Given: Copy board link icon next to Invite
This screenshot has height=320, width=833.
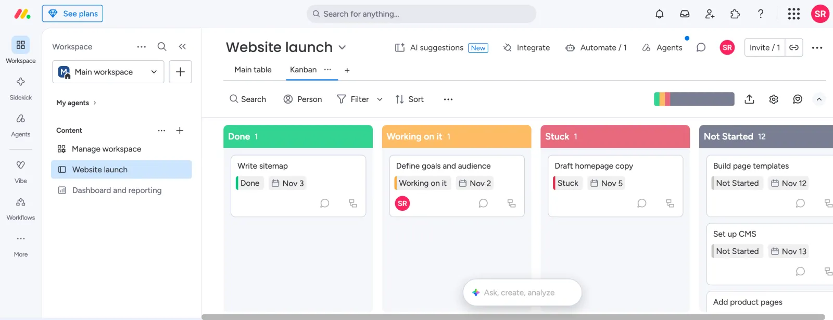Looking at the screenshot, I should coord(794,47).
